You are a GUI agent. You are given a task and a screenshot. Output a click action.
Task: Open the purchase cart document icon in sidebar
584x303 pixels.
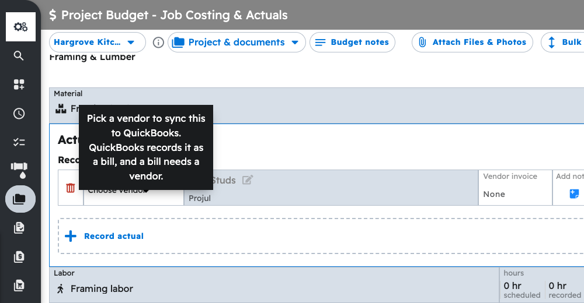pyautogui.click(x=19, y=285)
